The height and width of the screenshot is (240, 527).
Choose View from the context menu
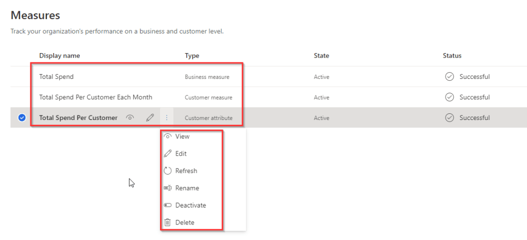click(182, 136)
